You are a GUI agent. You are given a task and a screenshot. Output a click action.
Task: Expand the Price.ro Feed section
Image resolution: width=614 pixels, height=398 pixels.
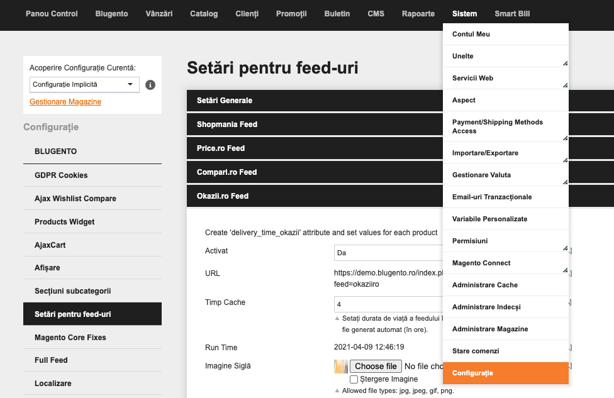315,148
